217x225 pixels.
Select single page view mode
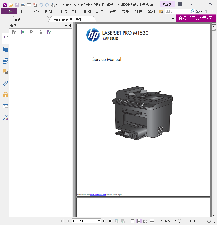132,221
